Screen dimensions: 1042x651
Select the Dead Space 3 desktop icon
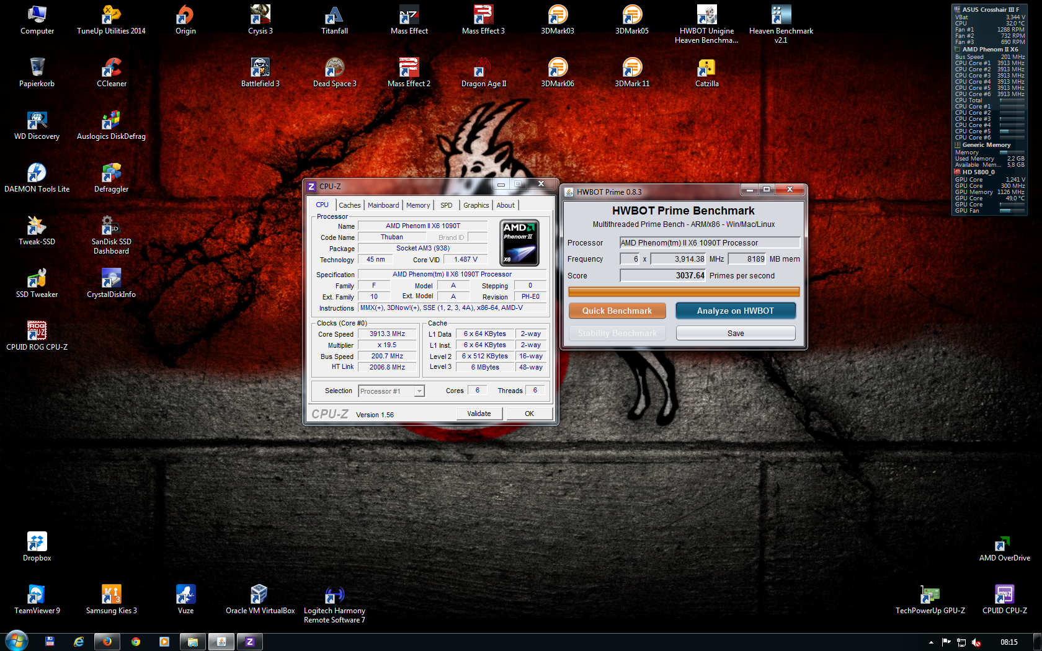pyautogui.click(x=334, y=73)
